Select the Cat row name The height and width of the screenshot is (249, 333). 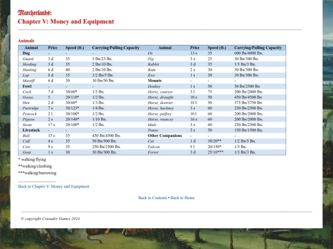(151, 141)
